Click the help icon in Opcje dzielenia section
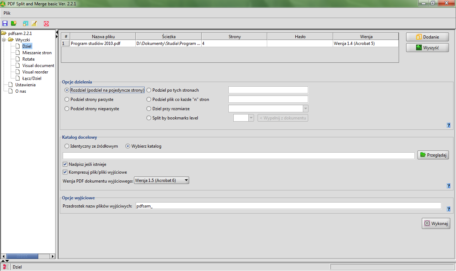 pos(448,125)
